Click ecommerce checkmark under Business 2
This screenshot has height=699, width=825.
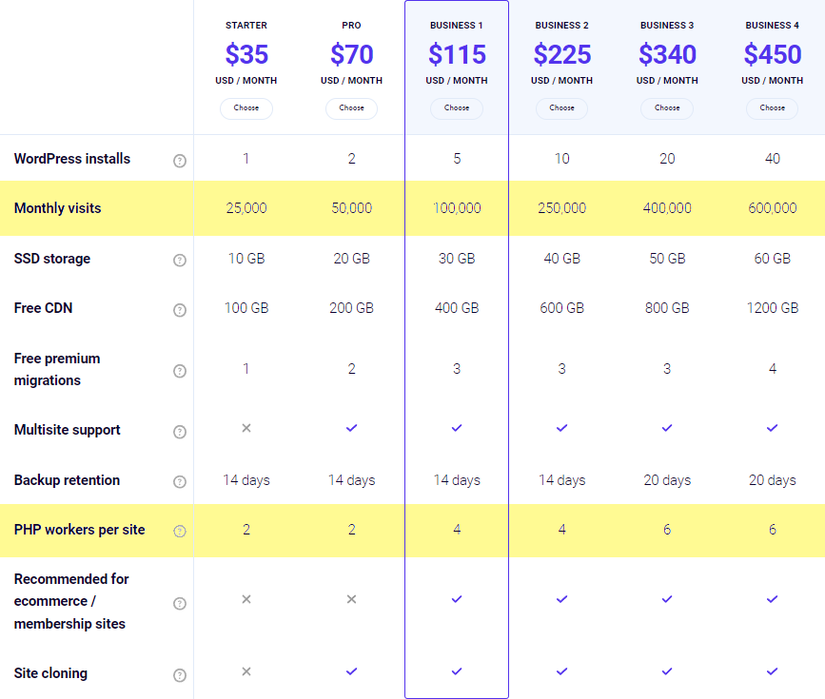(x=562, y=599)
